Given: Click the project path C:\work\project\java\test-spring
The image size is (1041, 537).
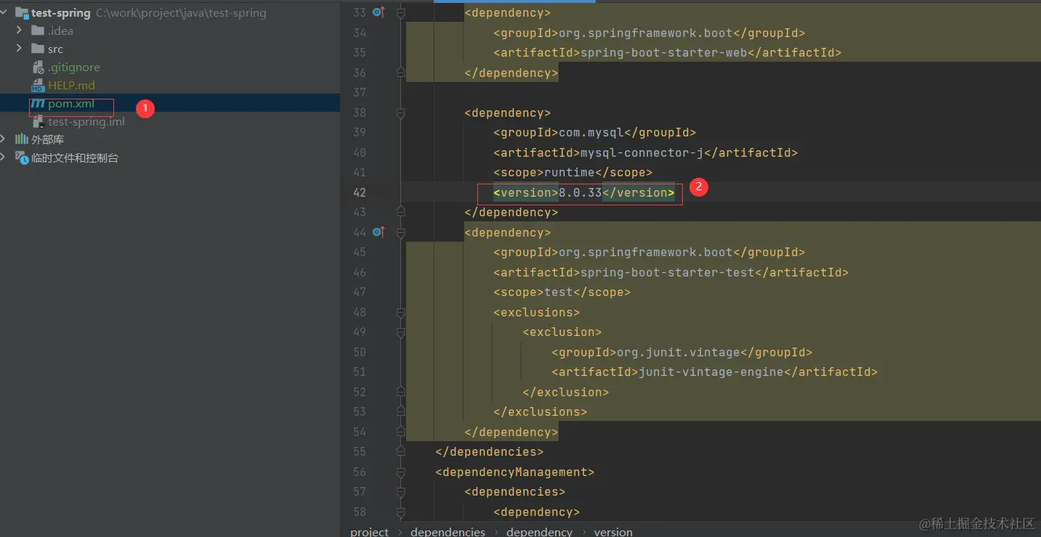Looking at the screenshot, I should [181, 13].
